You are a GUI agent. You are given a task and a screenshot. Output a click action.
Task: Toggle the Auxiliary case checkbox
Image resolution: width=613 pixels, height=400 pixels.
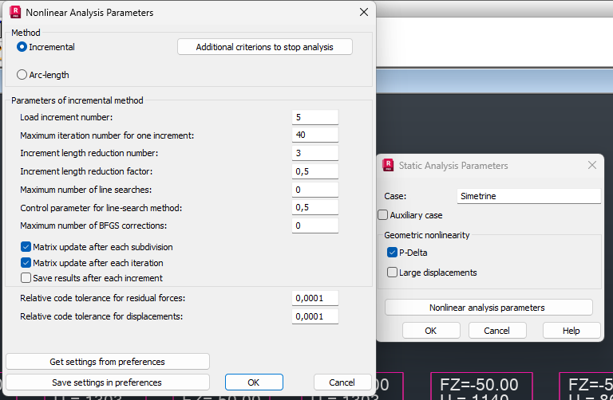point(383,215)
